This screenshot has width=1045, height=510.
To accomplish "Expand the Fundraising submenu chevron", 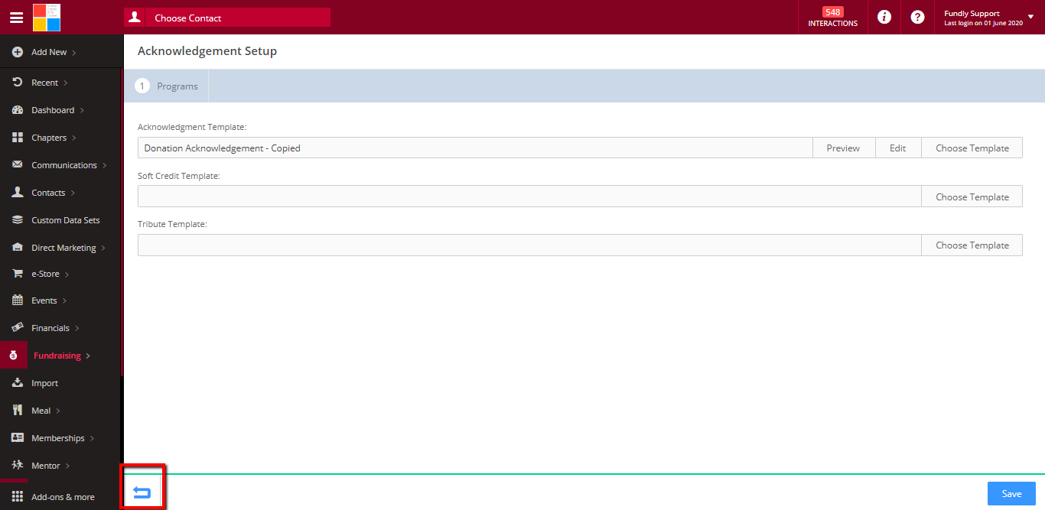I will 88,356.
